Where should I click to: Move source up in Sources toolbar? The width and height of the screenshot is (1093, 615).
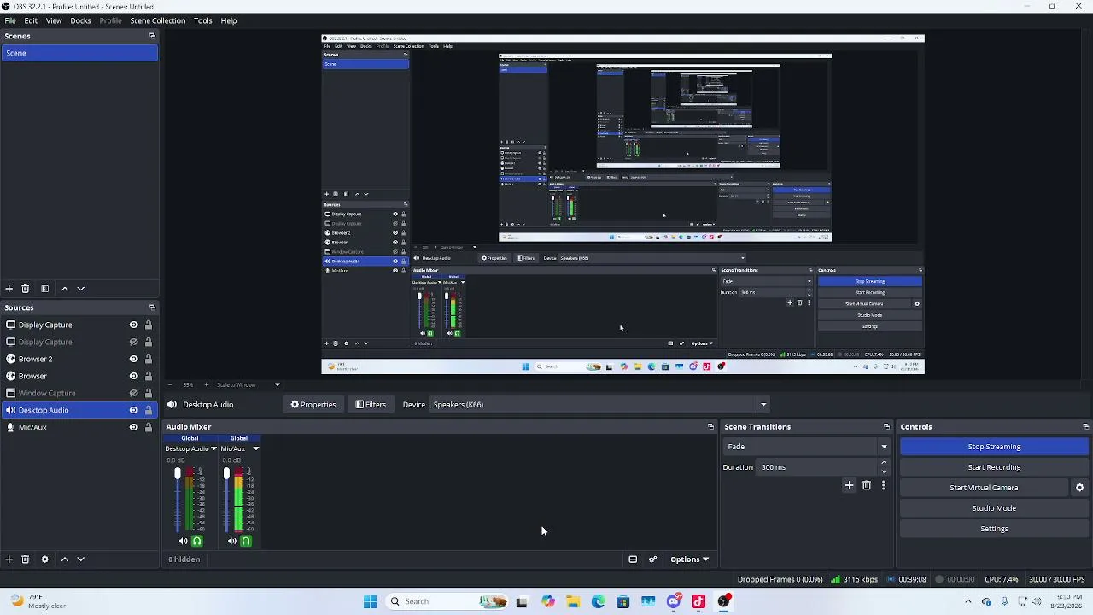pyautogui.click(x=64, y=559)
